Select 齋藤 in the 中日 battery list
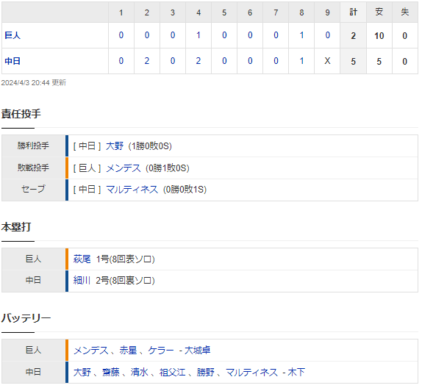The height and width of the screenshot is (388, 422). pos(111,373)
